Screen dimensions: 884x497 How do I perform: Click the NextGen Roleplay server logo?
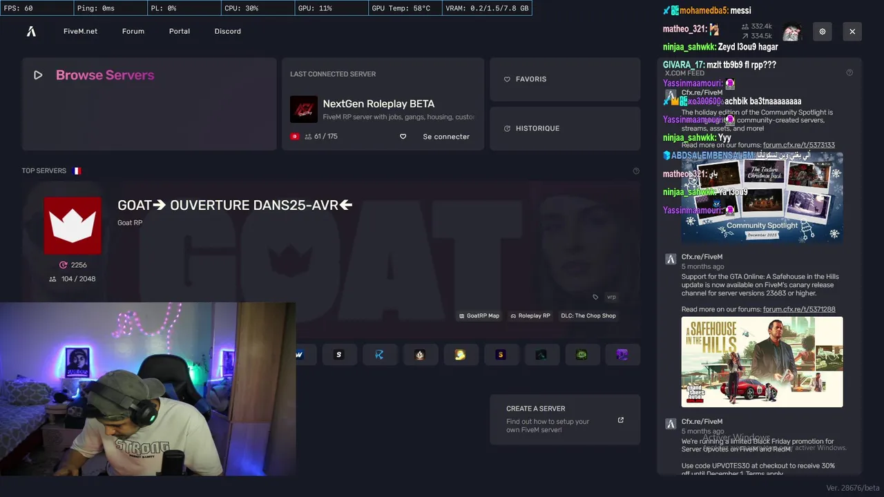point(304,109)
